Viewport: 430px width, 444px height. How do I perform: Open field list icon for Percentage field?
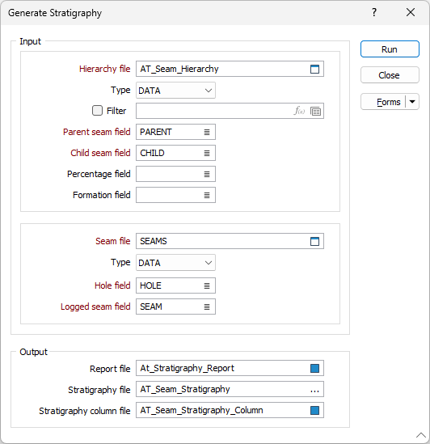click(x=207, y=174)
